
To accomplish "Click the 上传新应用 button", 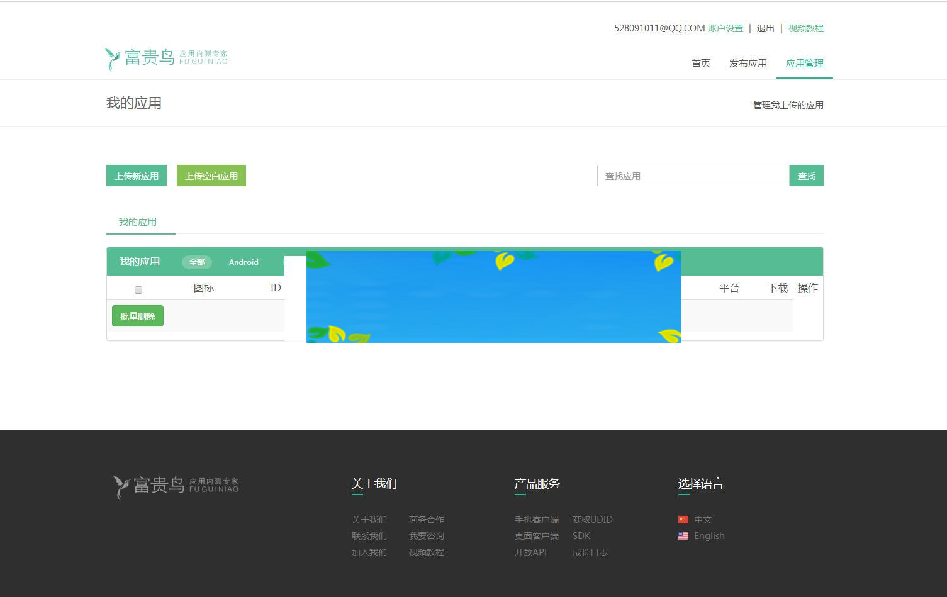I will point(137,176).
